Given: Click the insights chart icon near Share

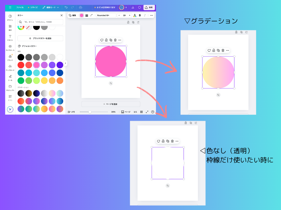Looking at the screenshot, I should click(132, 8).
